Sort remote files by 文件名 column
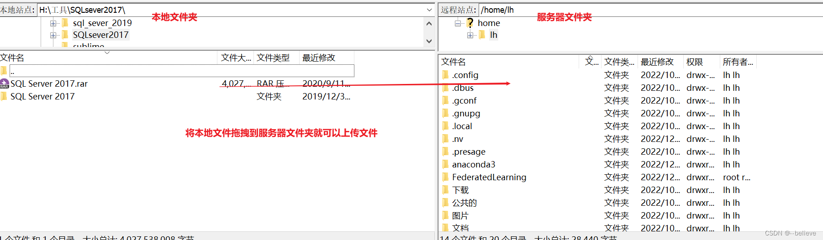Screen dimensions: 823x240 point(508,62)
